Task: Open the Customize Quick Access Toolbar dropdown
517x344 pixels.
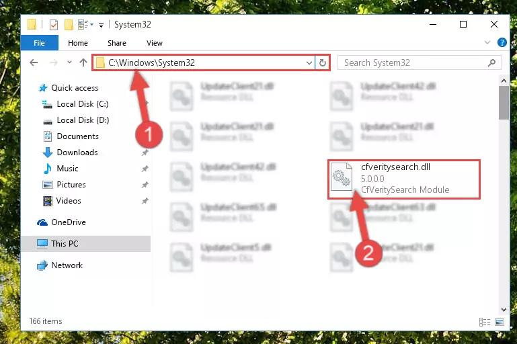Action: [101, 25]
